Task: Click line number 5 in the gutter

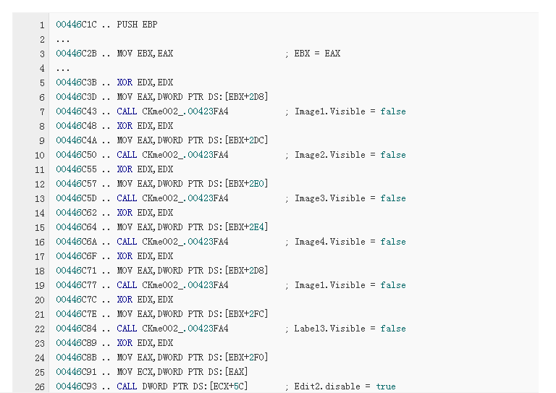Action: click(x=41, y=83)
